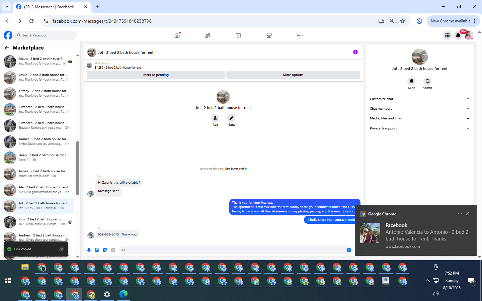Click the Search Facebook field
This screenshot has width=482, height=301.
click(46, 35)
